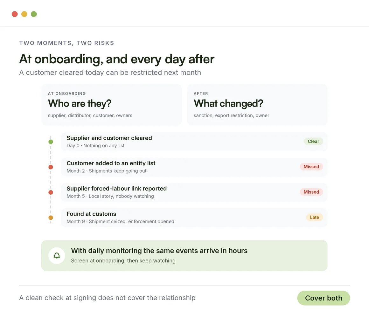Click the Late status badge
369x318 pixels.
[314, 217]
